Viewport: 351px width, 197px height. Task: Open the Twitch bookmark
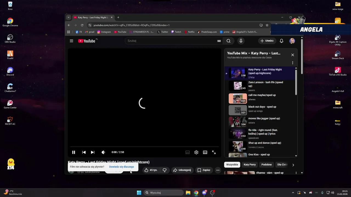pyautogui.click(x=176, y=32)
